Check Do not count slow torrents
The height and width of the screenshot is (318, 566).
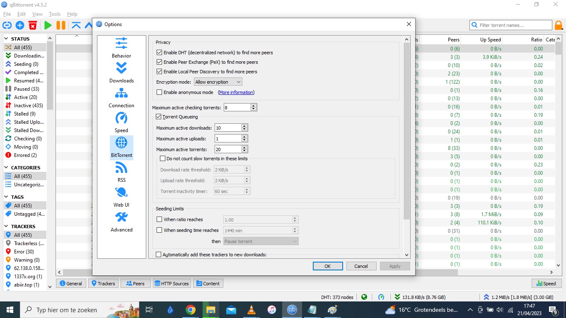pos(162,159)
